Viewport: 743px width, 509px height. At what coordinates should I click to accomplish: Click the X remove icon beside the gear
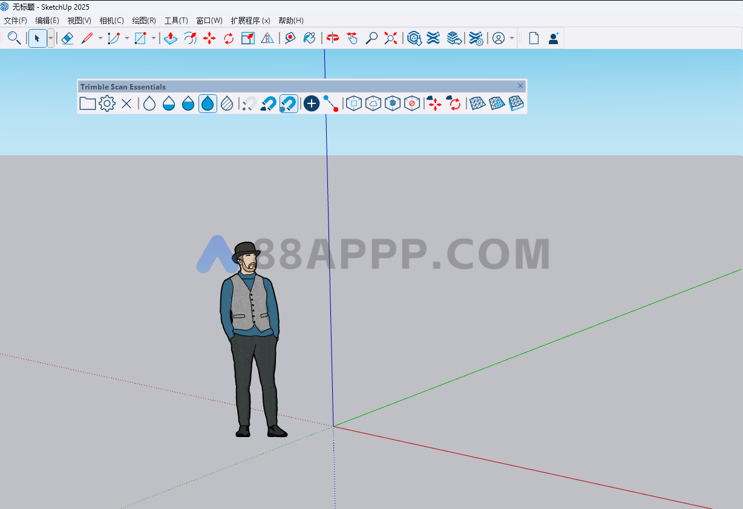[126, 103]
